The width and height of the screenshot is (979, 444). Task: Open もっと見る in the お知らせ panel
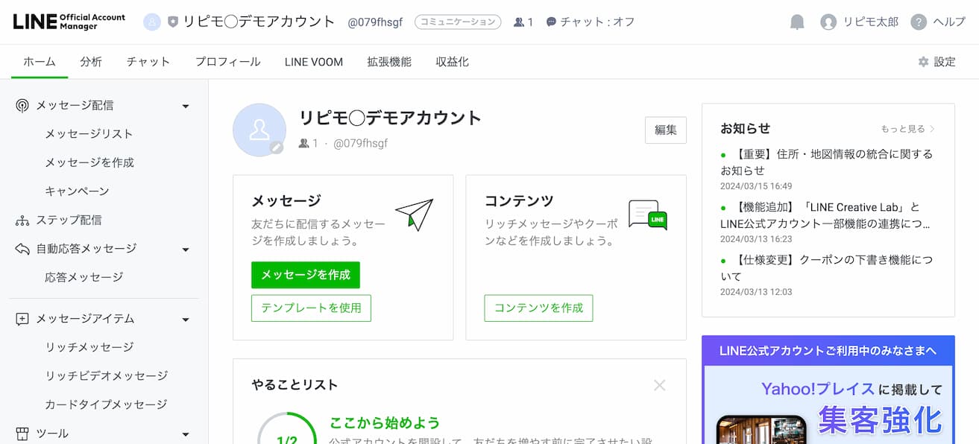(x=907, y=129)
